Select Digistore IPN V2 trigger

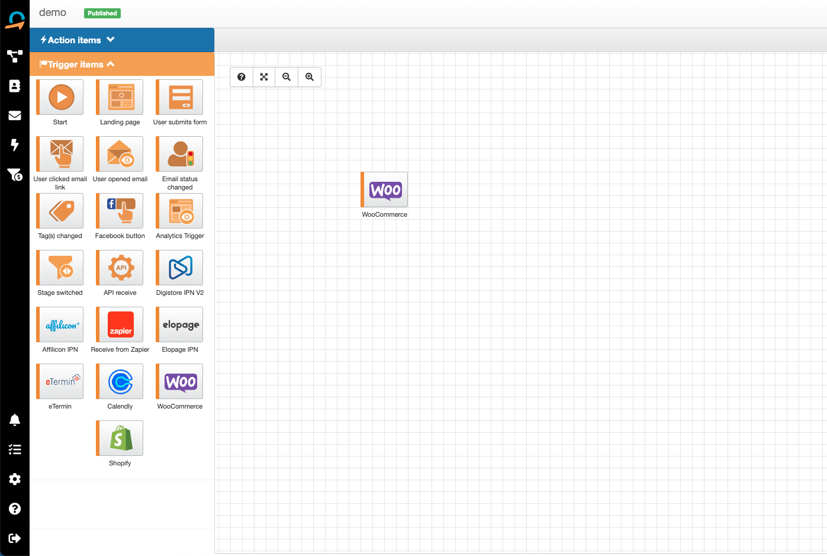pyautogui.click(x=179, y=268)
